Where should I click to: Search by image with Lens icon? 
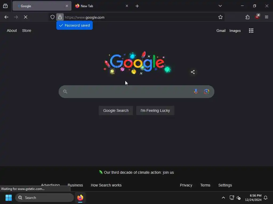pyautogui.click(x=207, y=91)
